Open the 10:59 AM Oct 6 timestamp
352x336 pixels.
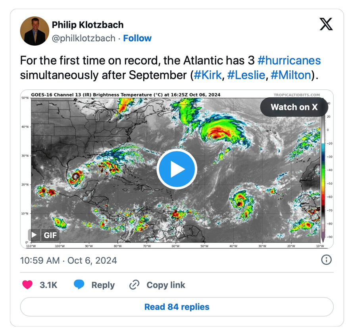click(x=68, y=261)
